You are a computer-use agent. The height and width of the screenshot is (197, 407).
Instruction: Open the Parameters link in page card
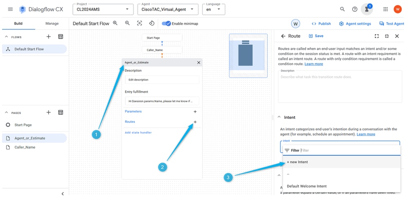pyautogui.click(x=133, y=112)
